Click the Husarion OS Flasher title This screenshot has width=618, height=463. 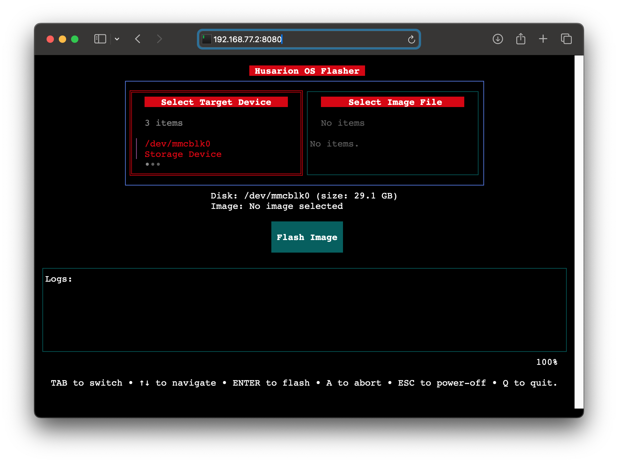[307, 71]
